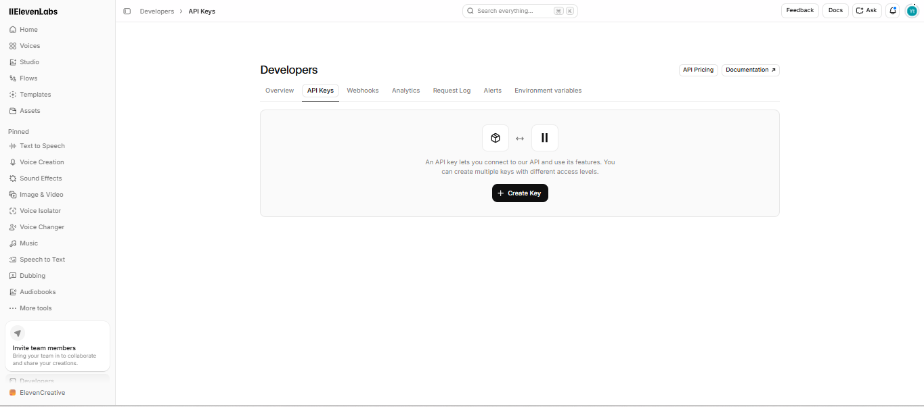Open the Dubbing icon

coord(13,276)
